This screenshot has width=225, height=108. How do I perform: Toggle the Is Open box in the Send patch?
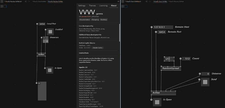click(x=157, y=102)
